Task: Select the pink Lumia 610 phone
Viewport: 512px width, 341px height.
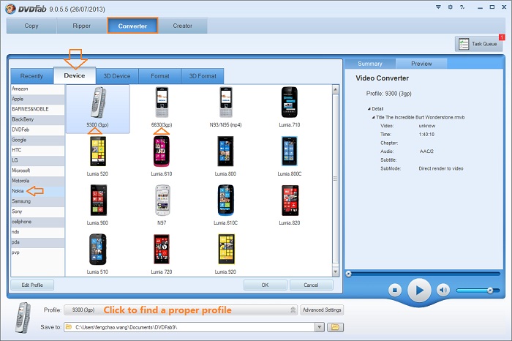Action: [162, 151]
